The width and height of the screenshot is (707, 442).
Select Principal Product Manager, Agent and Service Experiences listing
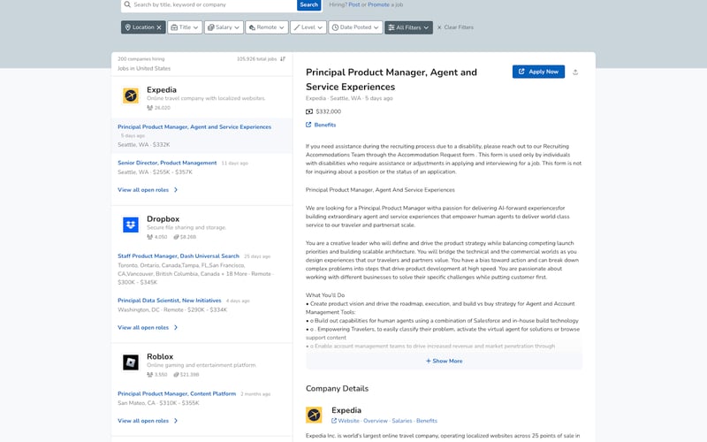194,127
